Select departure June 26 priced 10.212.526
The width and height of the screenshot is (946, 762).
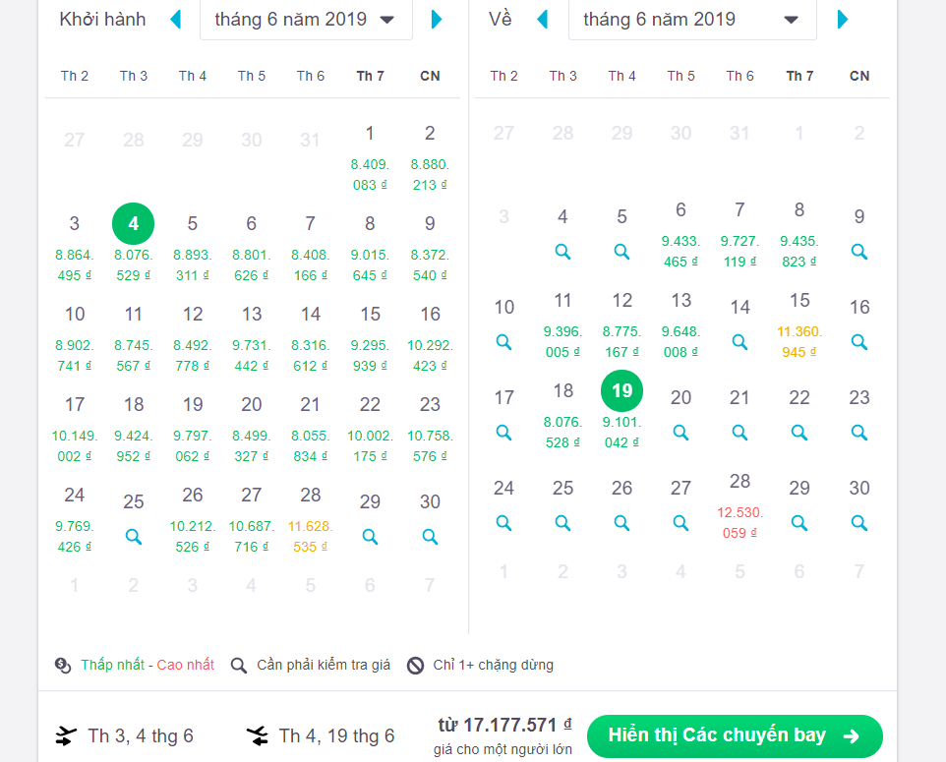click(x=193, y=519)
